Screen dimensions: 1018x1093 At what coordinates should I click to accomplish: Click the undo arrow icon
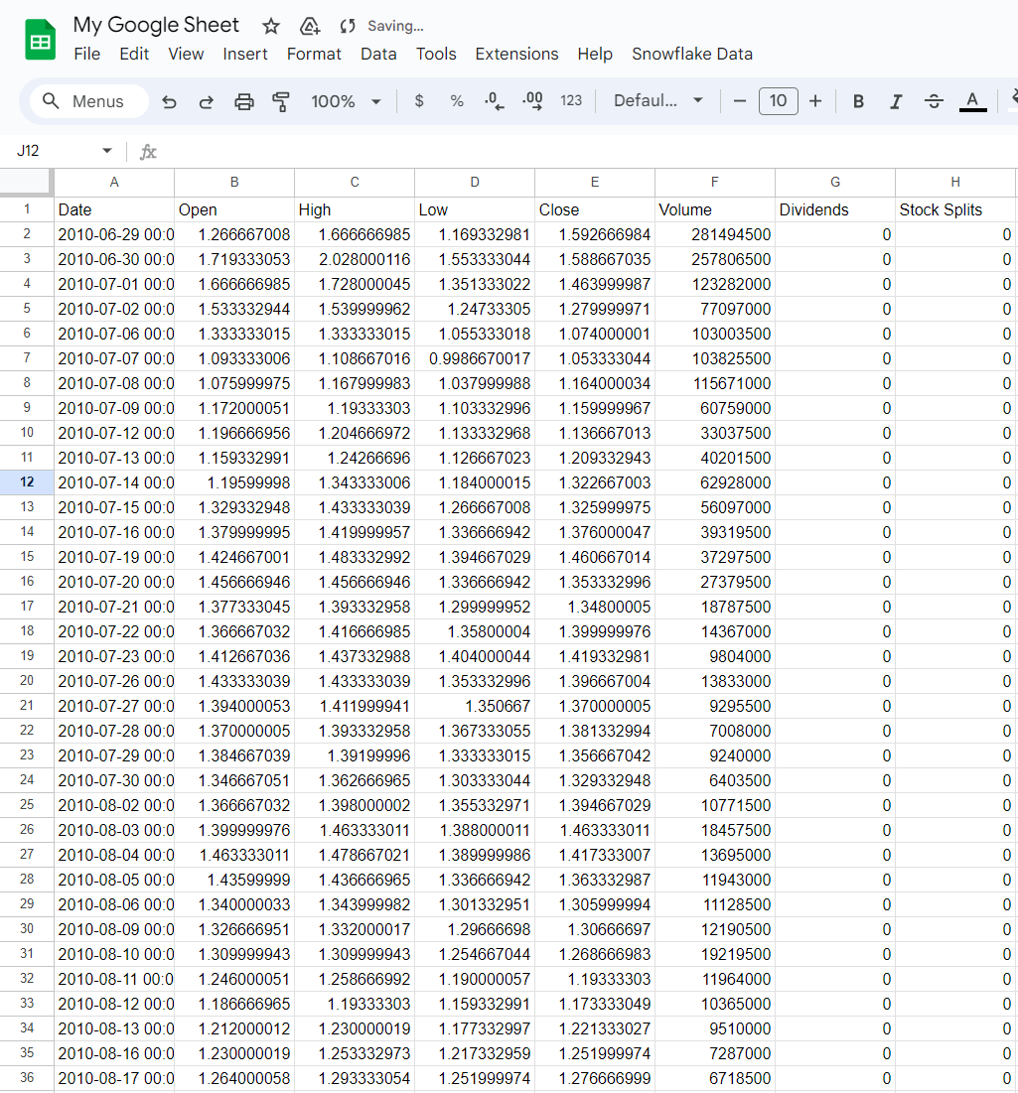coord(169,101)
